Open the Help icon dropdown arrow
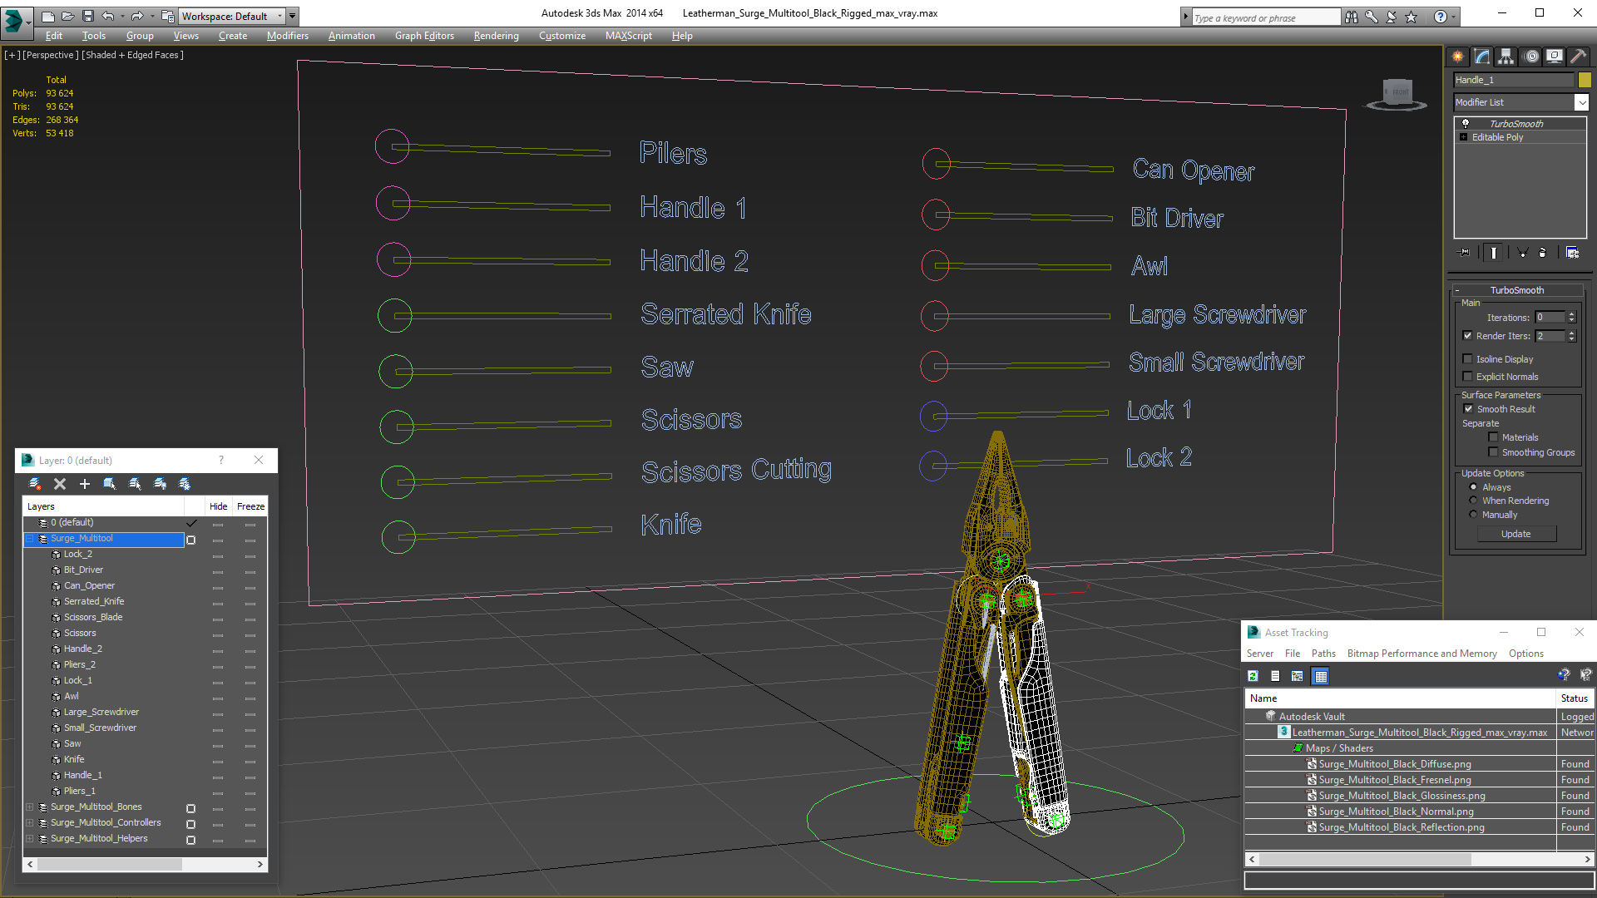The height and width of the screenshot is (898, 1597). click(x=1454, y=17)
